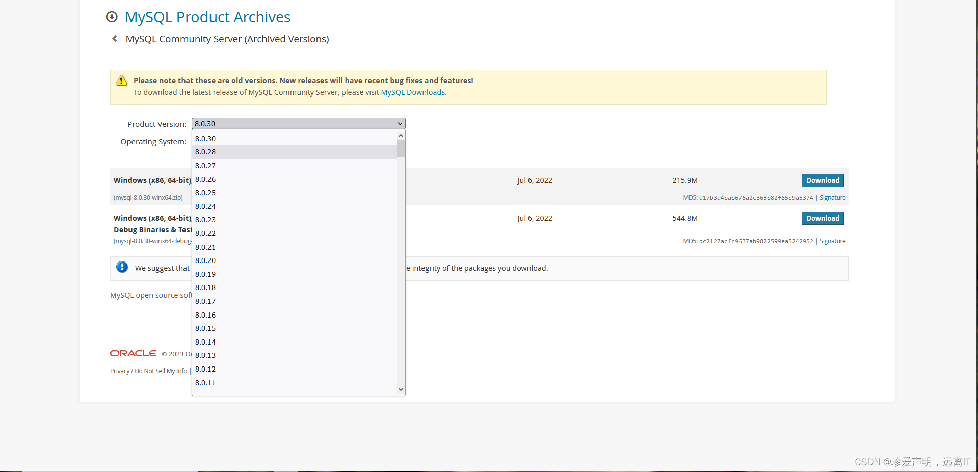Select version 8.0.30 in the list
978x472 pixels.
pyautogui.click(x=294, y=139)
